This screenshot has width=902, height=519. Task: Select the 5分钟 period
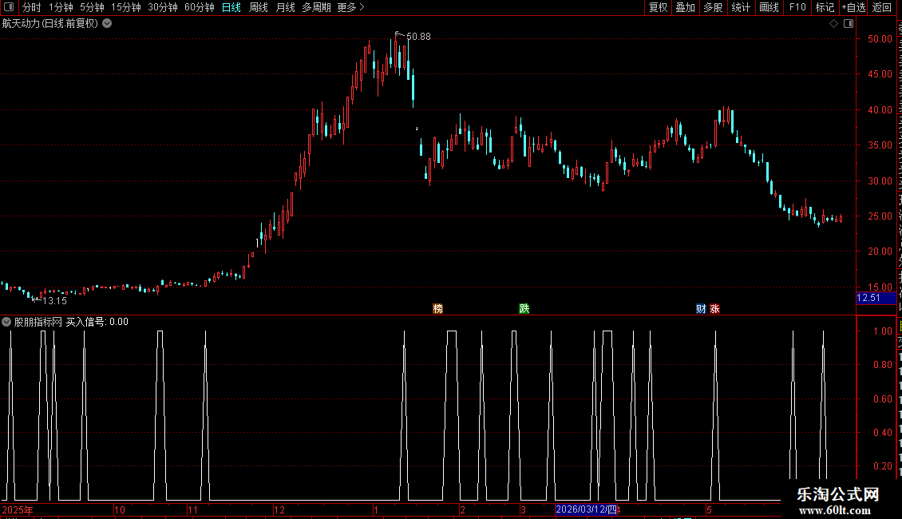tap(92, 7)
